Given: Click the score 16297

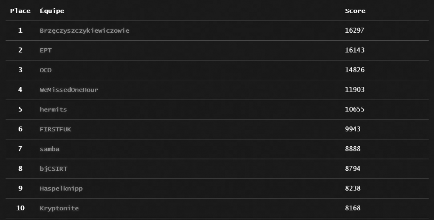Looking at the screenshot, I should coord(355,31).
